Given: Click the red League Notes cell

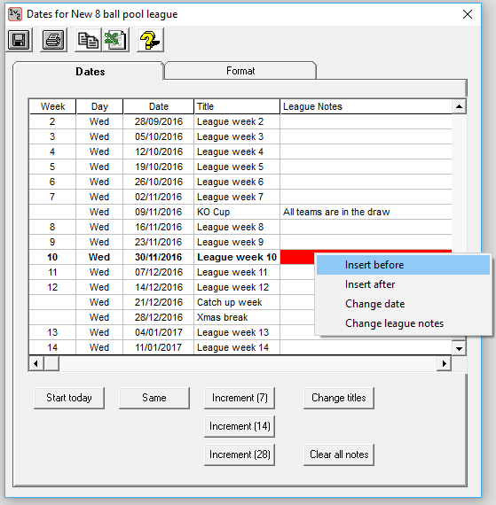Looking at the screenshot, I should pyautogui.click(x=366, y=257).
